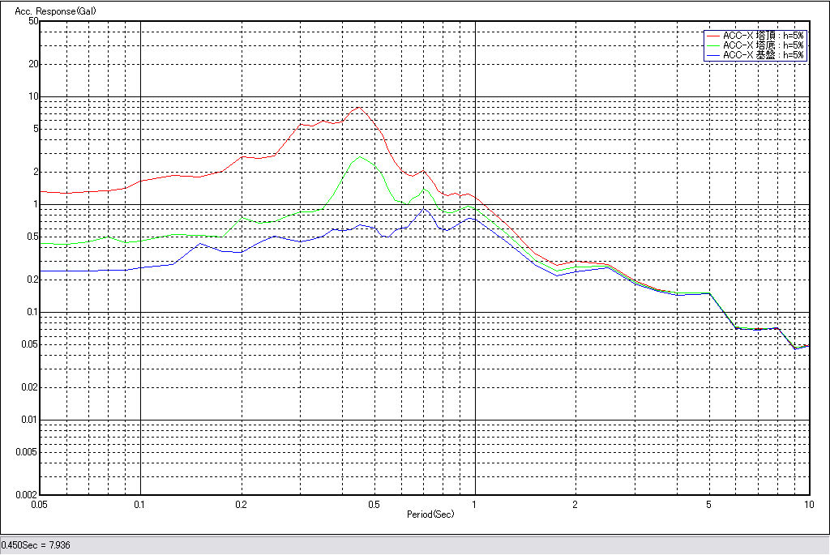Screen dimensions: 830x555
Task: Pick the red curve's highest peak
Action: [358, 107]
